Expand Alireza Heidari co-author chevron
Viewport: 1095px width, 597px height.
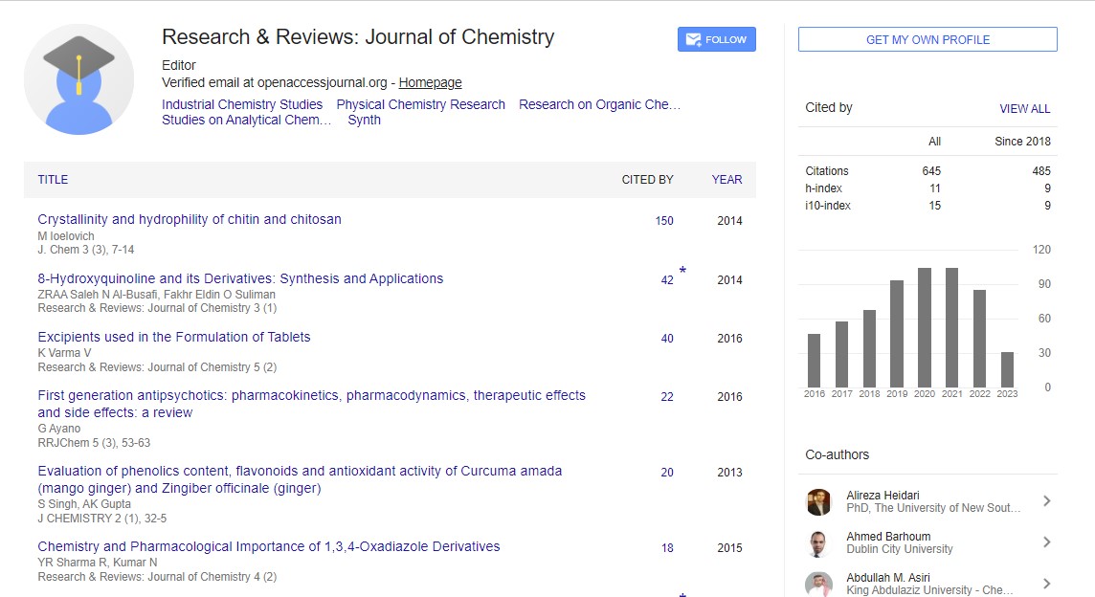click(1046, 501)
